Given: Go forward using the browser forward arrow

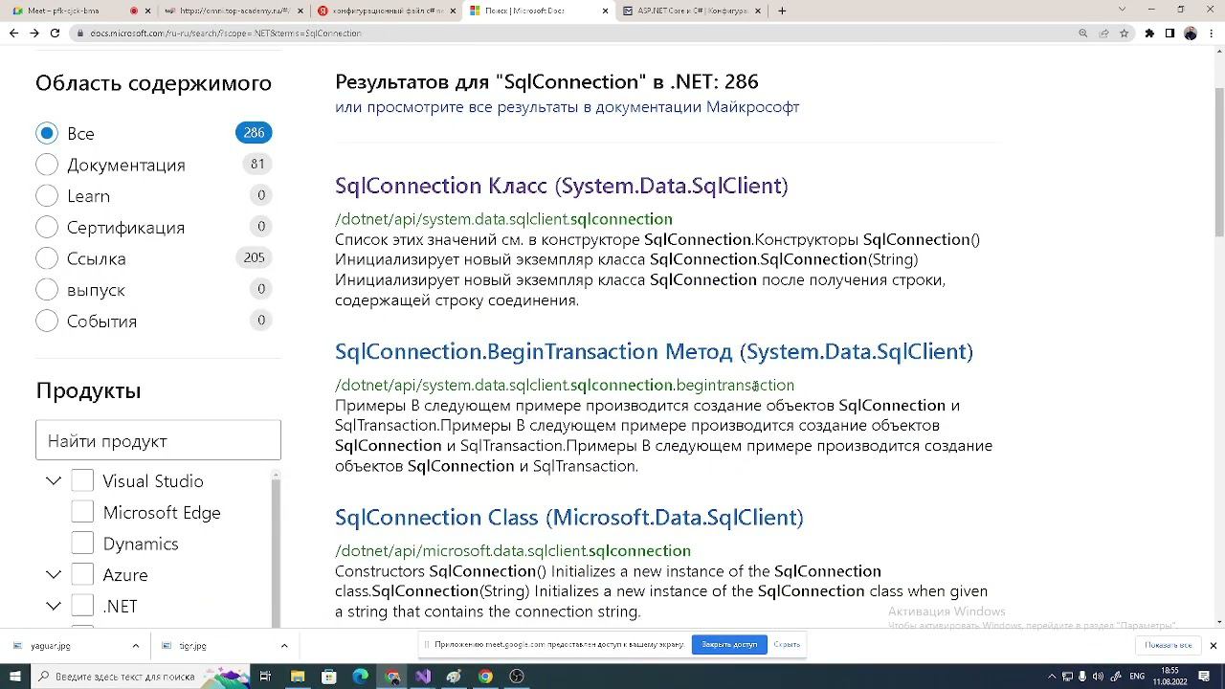Looking at the screenshot, I should click(34, 33).
